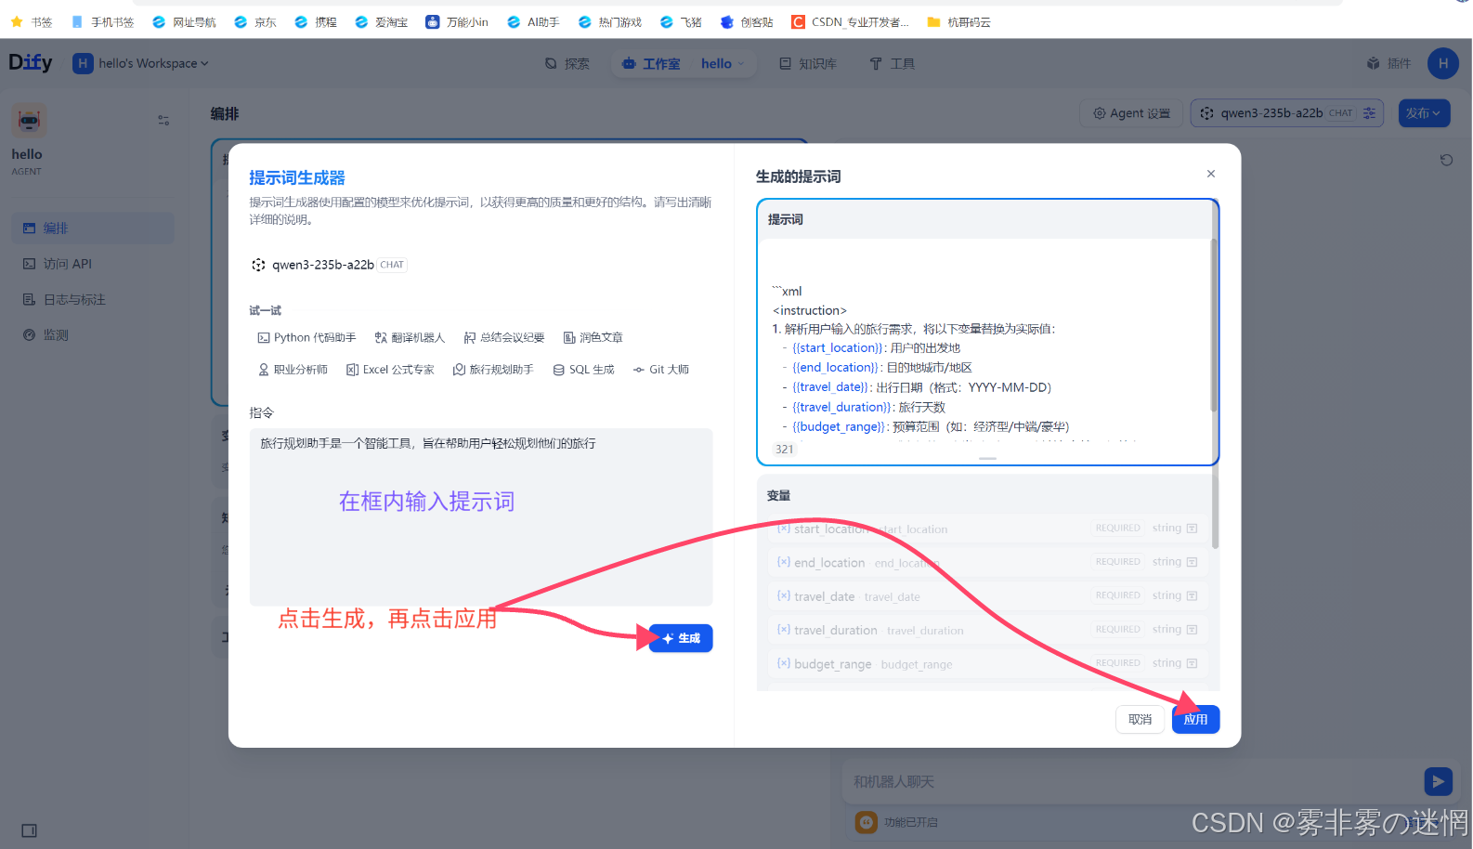Viewport: 1473px width, 849px height.
Task: Open Agent 设置 settings
Action: tap(1131, 113)
